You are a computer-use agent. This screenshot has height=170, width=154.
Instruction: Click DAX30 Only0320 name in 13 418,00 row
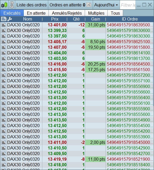[23, 165]
